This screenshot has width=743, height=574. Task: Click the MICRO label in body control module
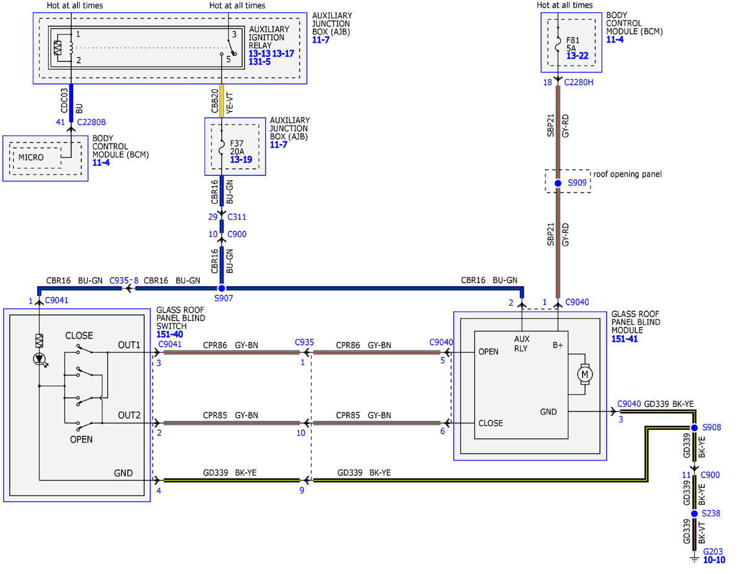pos(31,157)
